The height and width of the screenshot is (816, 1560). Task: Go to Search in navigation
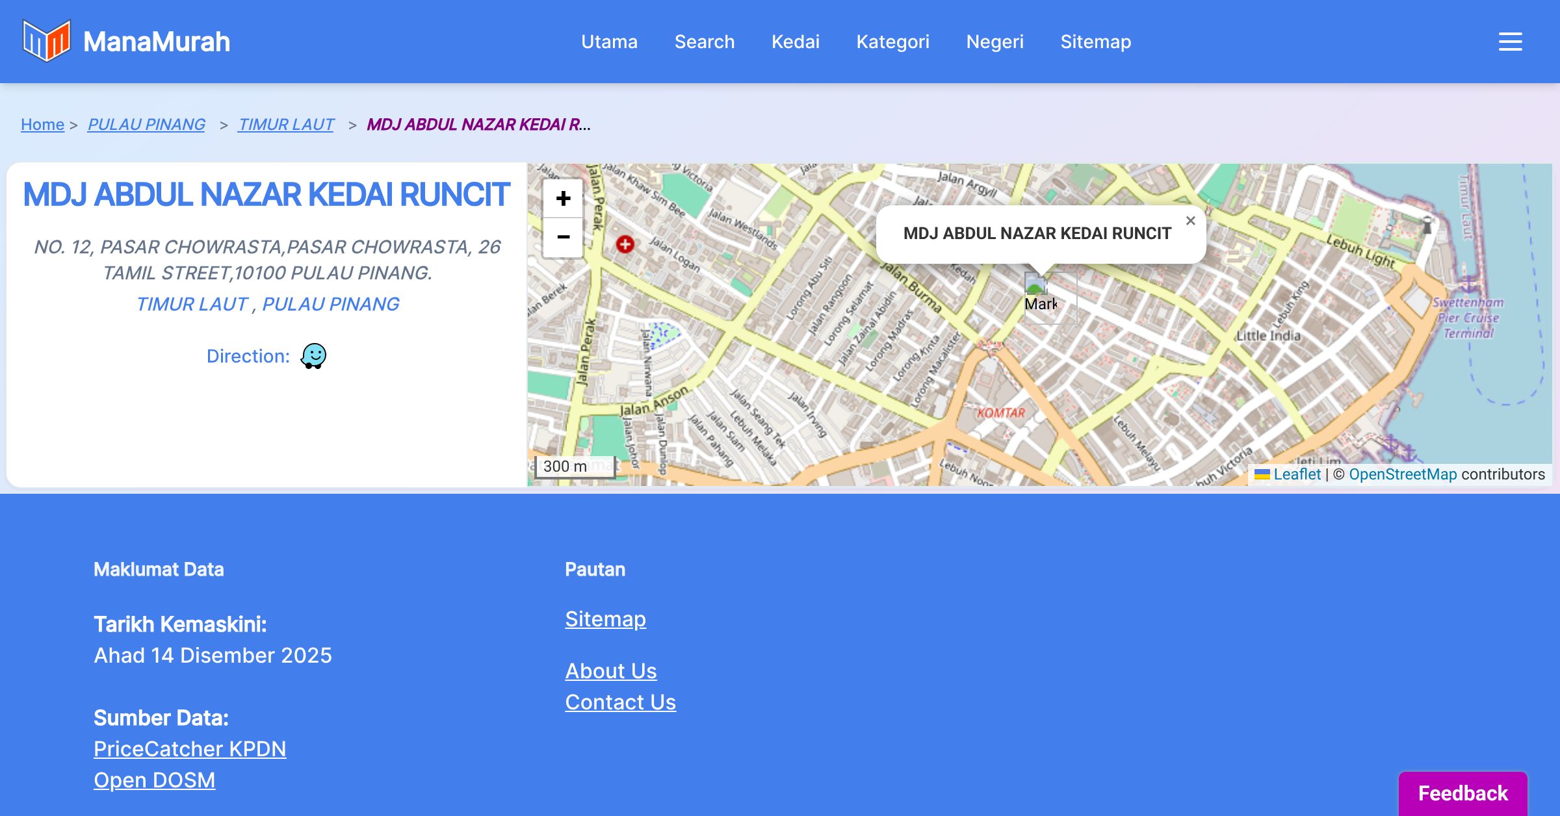pos(704,42)
